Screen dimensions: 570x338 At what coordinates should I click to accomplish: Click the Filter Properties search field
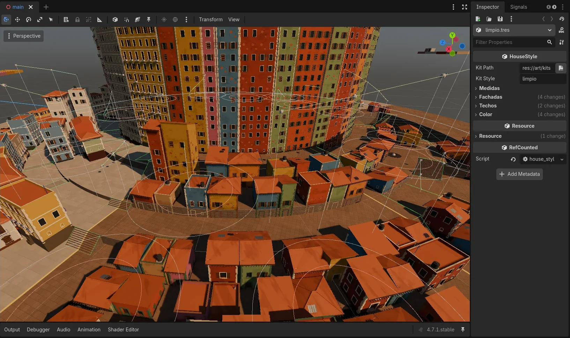(514, 42)
